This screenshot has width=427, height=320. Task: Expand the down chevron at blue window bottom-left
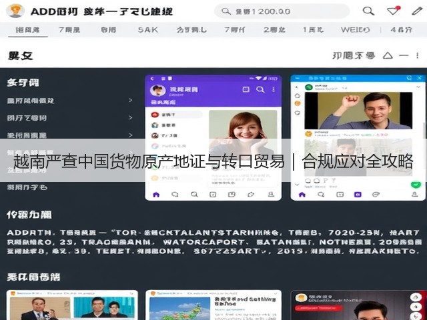pyautogui.click(x=297, y=185)
